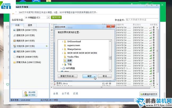The image size is (172, 108).
Task: Open the 本地磁盘 (C:) drive dropdown
Action: [48, 17]
